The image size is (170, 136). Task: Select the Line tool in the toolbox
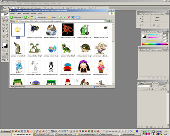(x=3, y=34)
